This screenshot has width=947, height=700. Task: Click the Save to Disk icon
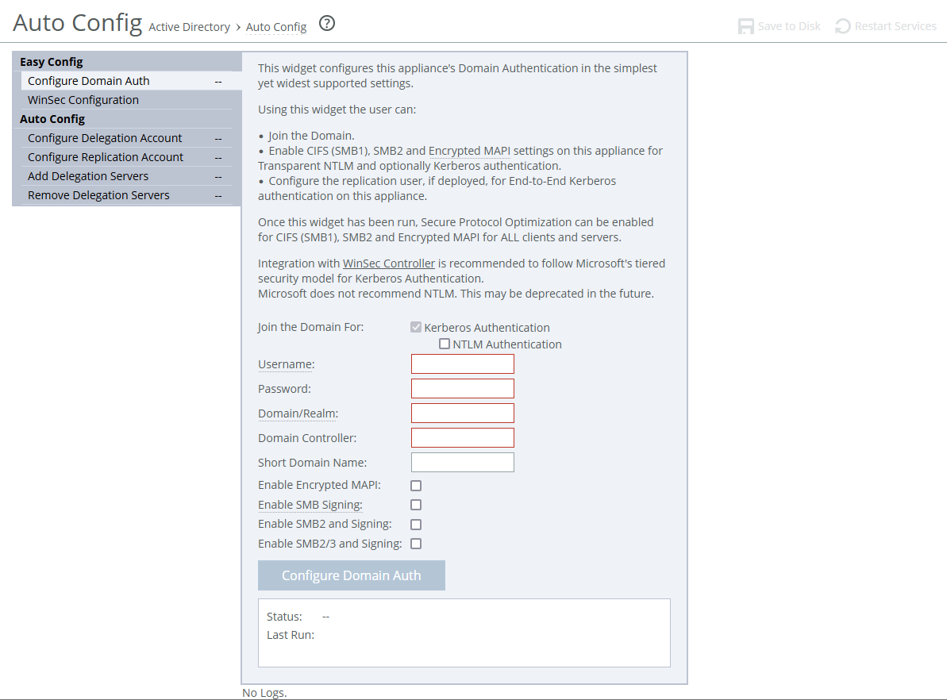tap(745, 26)
